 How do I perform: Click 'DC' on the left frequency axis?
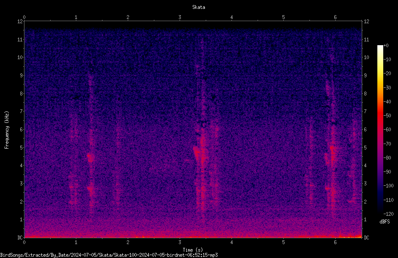(x=20, y=237)
